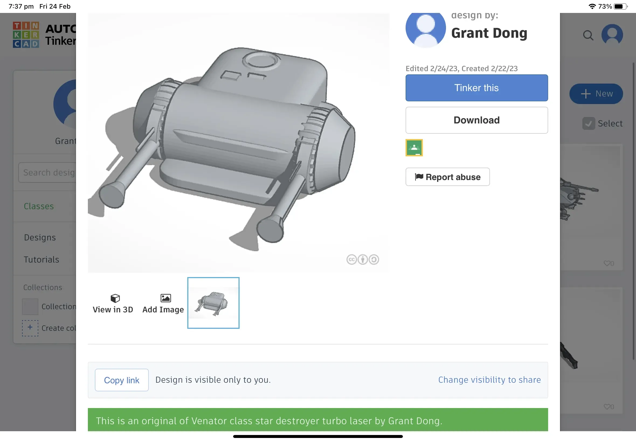
Task: Open Creative Commons license icons
Action: [362, 260]
